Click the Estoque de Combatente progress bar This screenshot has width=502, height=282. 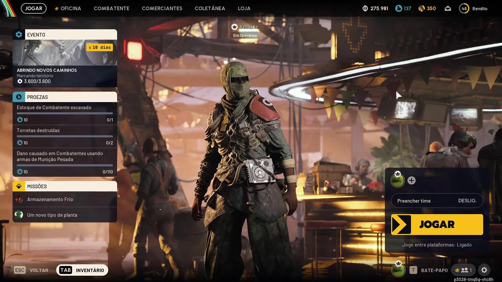[x=65, y=114]
